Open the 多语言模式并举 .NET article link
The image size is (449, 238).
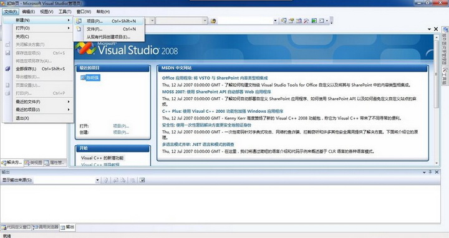[x=198, y=145]
